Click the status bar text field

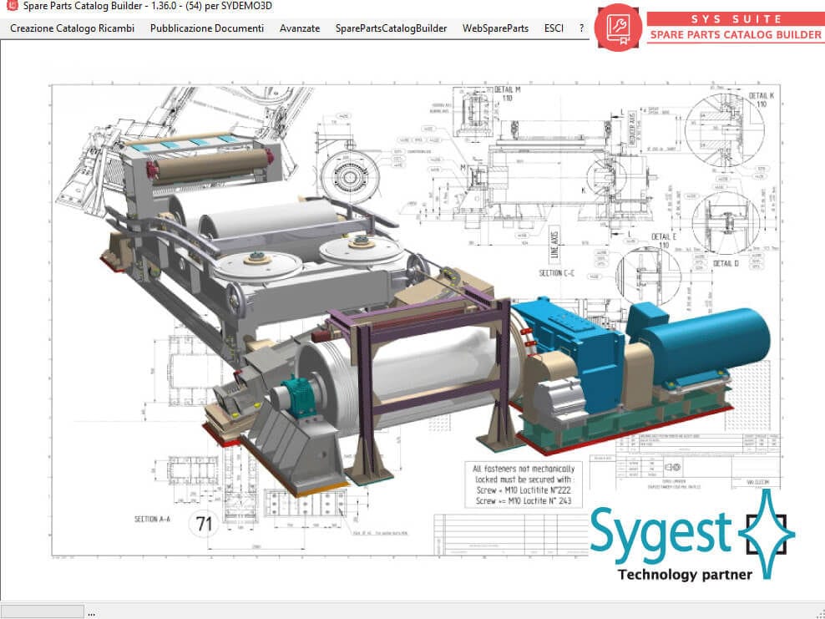click(x=42, y=611)
